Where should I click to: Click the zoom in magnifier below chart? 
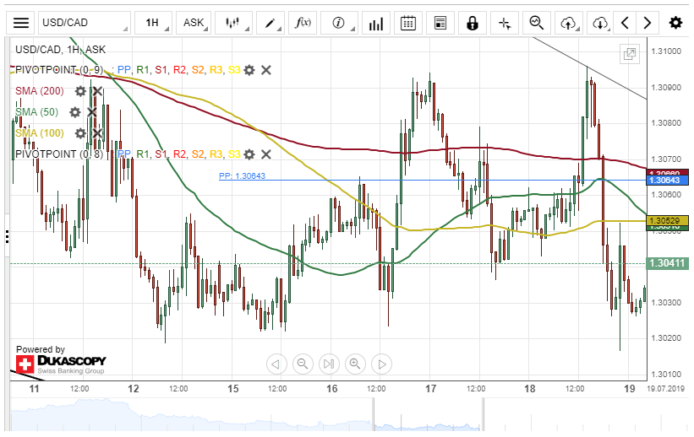[x=355, y=364]
